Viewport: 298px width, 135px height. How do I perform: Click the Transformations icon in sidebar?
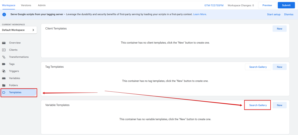4,57
